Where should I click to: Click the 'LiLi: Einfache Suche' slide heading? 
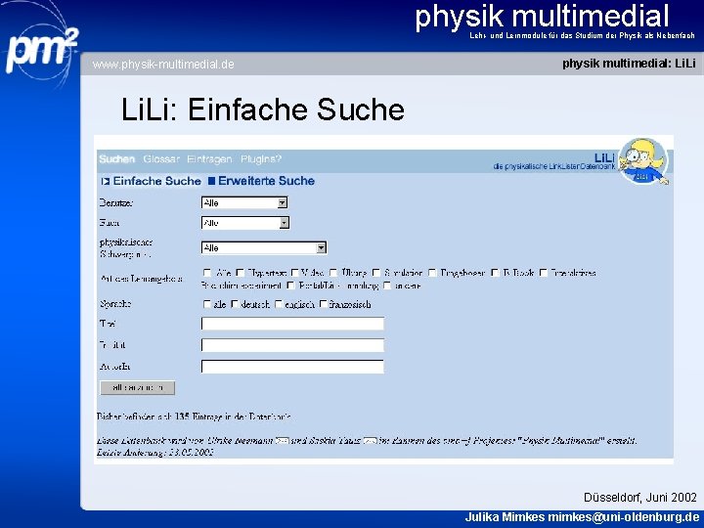click(x=263, y=110)
